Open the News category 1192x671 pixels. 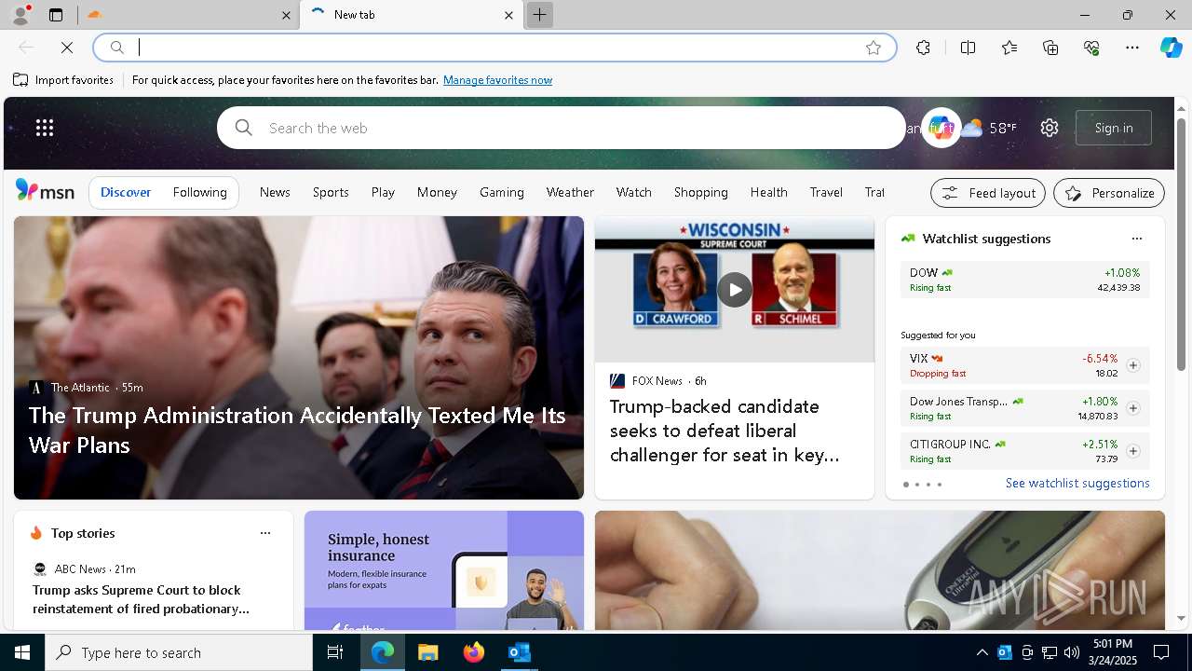tap(275, 192)
